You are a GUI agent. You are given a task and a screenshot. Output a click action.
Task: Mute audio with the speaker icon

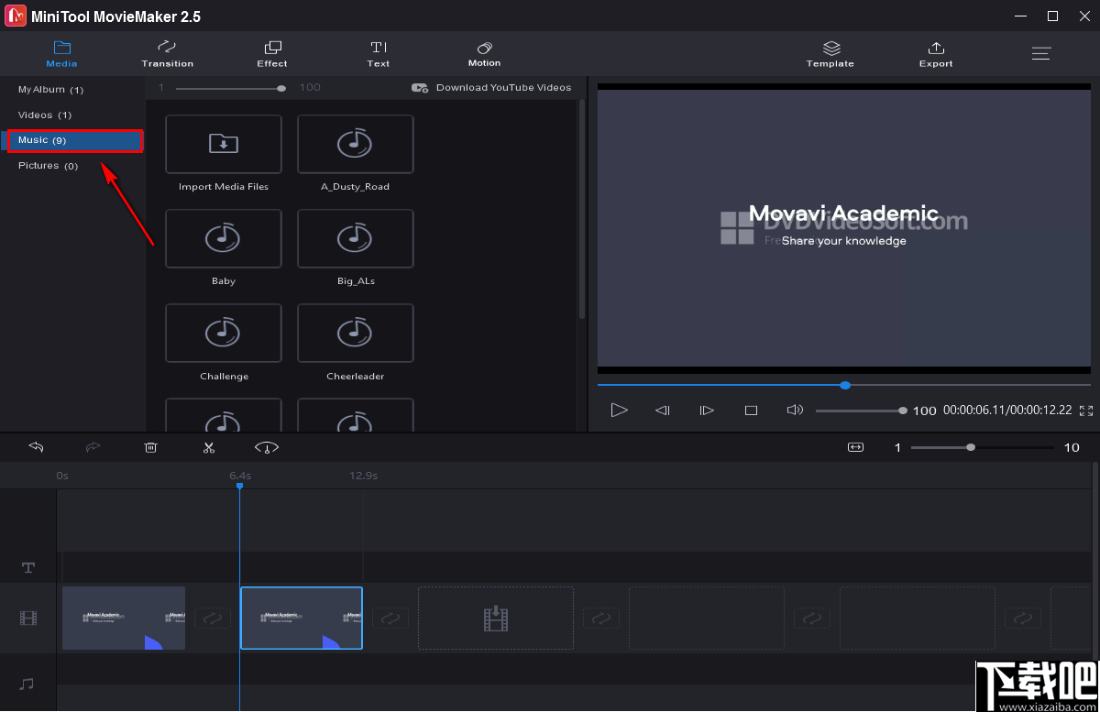point(795,410)
